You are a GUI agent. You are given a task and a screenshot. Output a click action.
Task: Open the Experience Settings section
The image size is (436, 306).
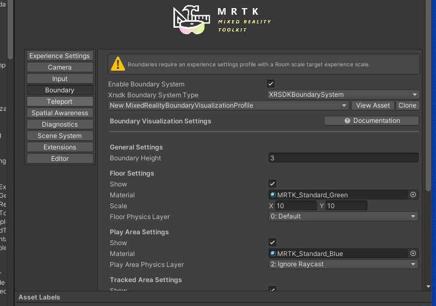[x=60, y=56]
